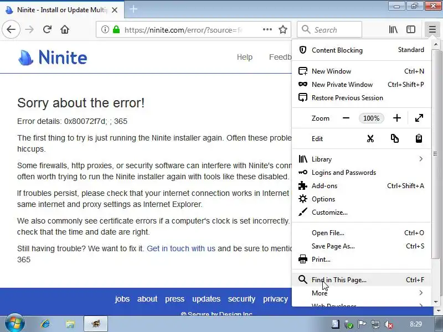Screen dimensions: 443x332
Task: Click the muted volume tray icon
Action: [x=389, y=324]
